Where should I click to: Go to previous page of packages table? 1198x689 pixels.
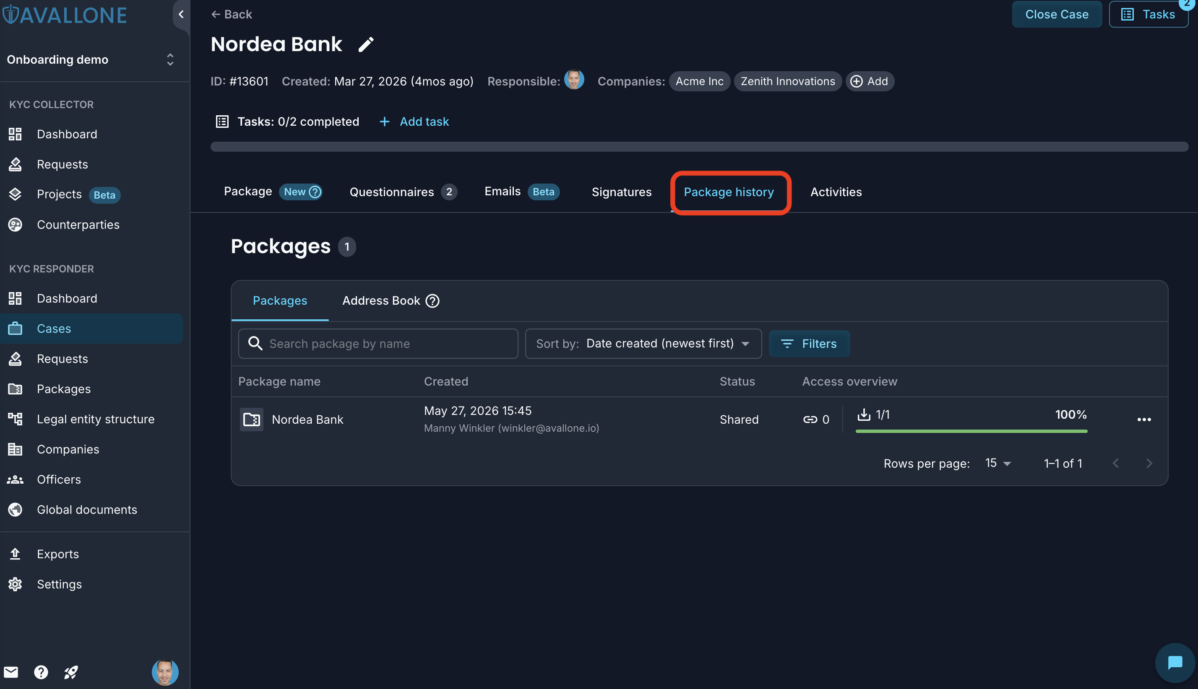click(x=1116, y=463)
